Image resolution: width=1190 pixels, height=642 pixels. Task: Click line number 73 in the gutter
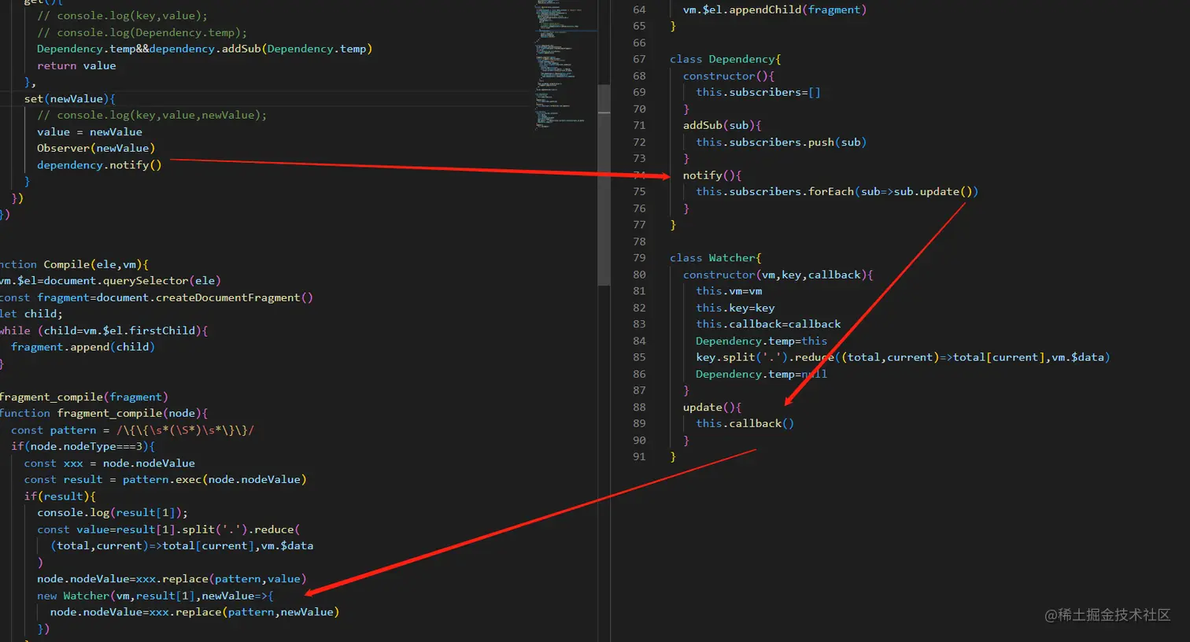pyautogui.click(x=639, y=158)
